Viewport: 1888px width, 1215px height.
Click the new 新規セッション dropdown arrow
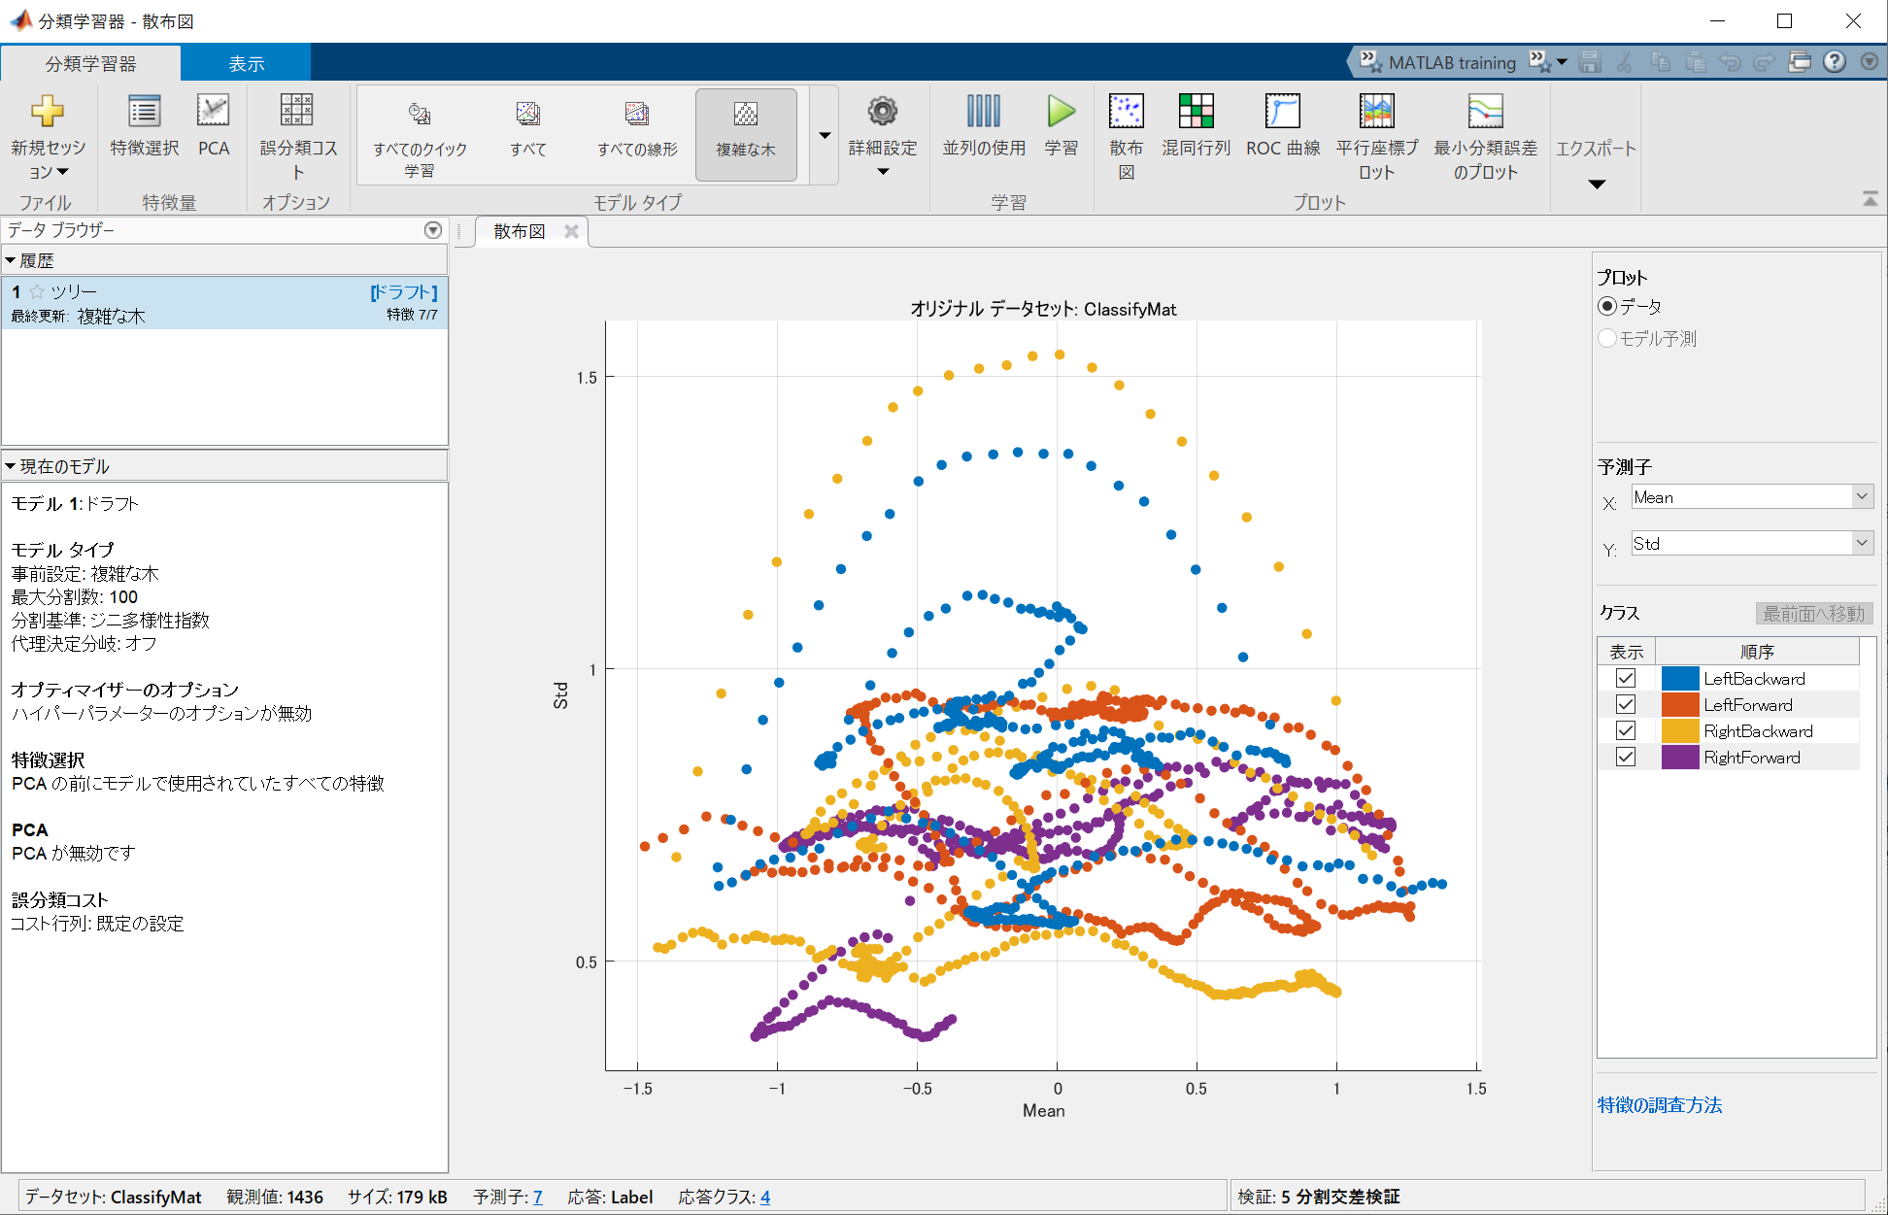62,172
